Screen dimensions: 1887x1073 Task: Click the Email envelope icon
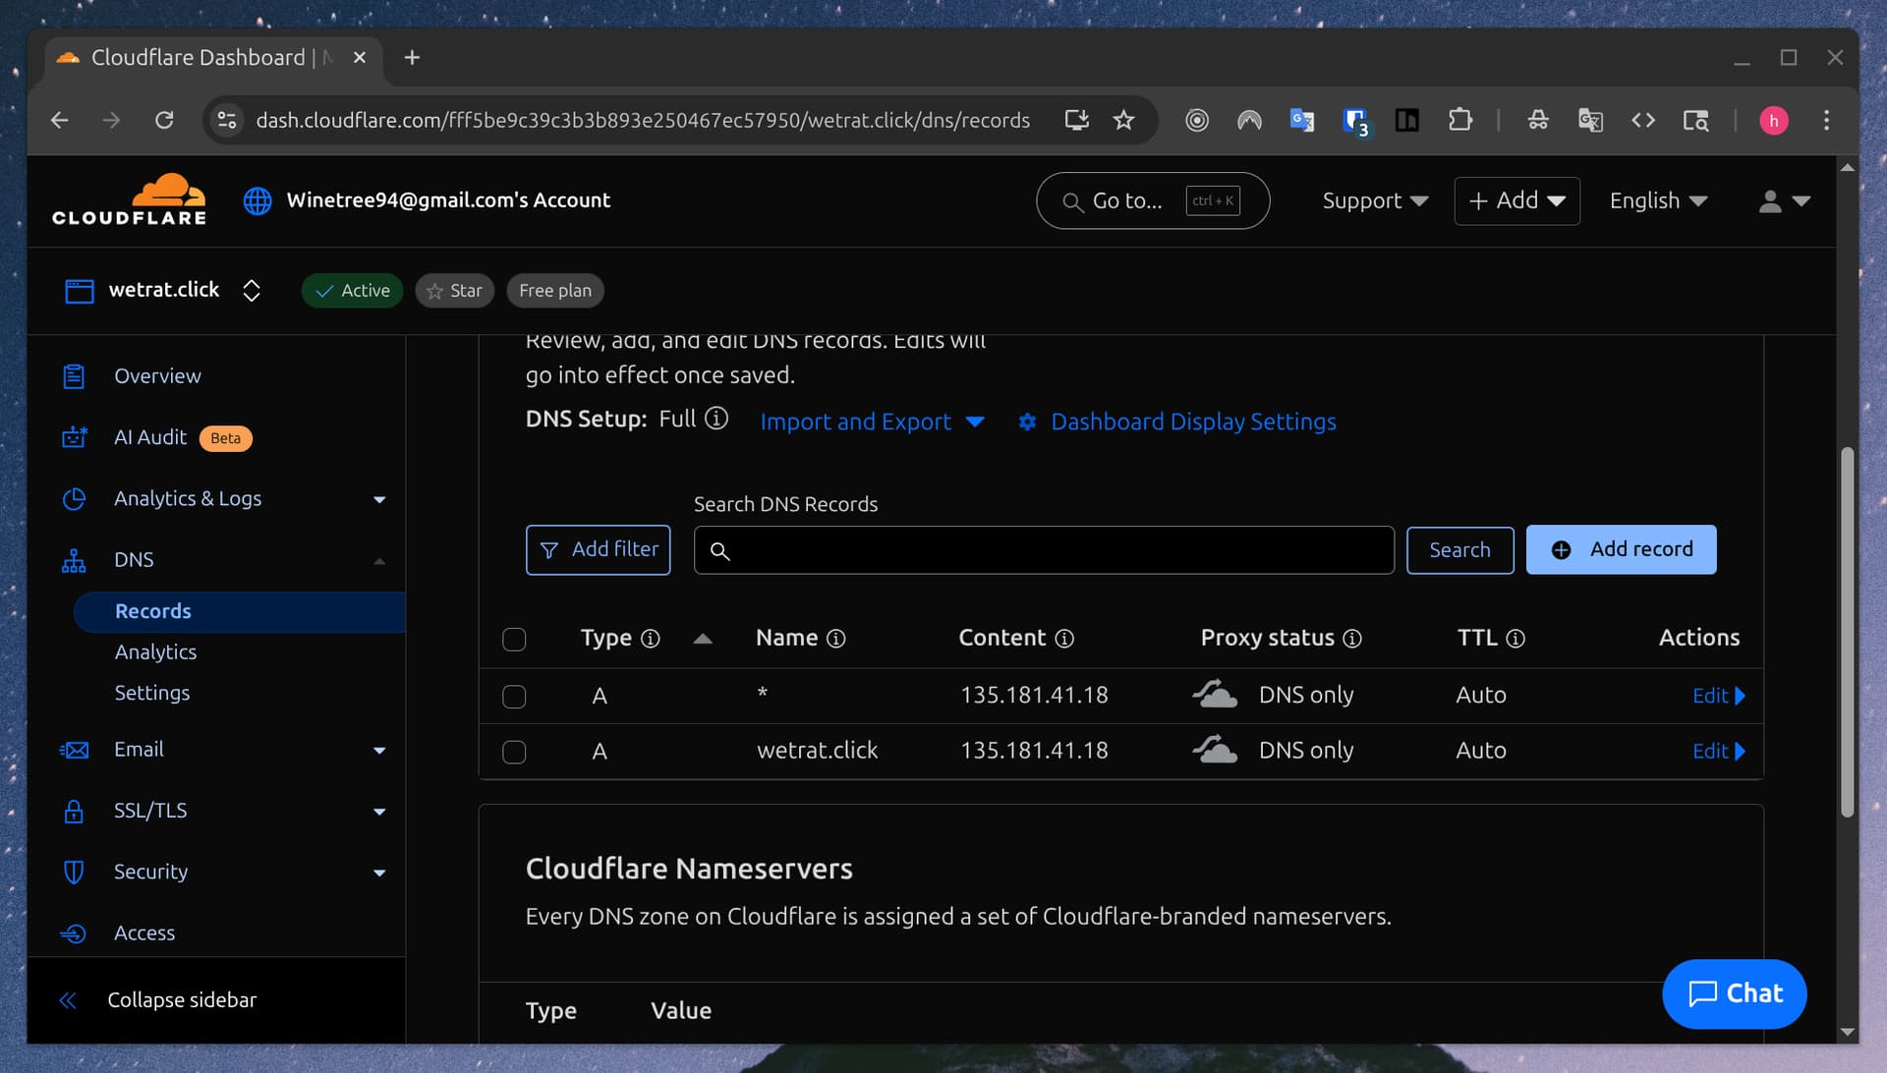tap(74, 750)
